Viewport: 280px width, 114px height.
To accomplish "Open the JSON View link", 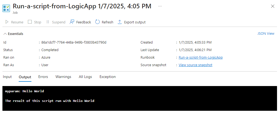I will [x=266, y=34].
